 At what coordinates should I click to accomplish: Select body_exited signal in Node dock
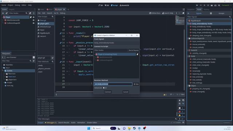point(201,27)
